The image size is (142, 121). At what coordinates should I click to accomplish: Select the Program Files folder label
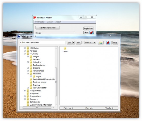tap(35, 91)
